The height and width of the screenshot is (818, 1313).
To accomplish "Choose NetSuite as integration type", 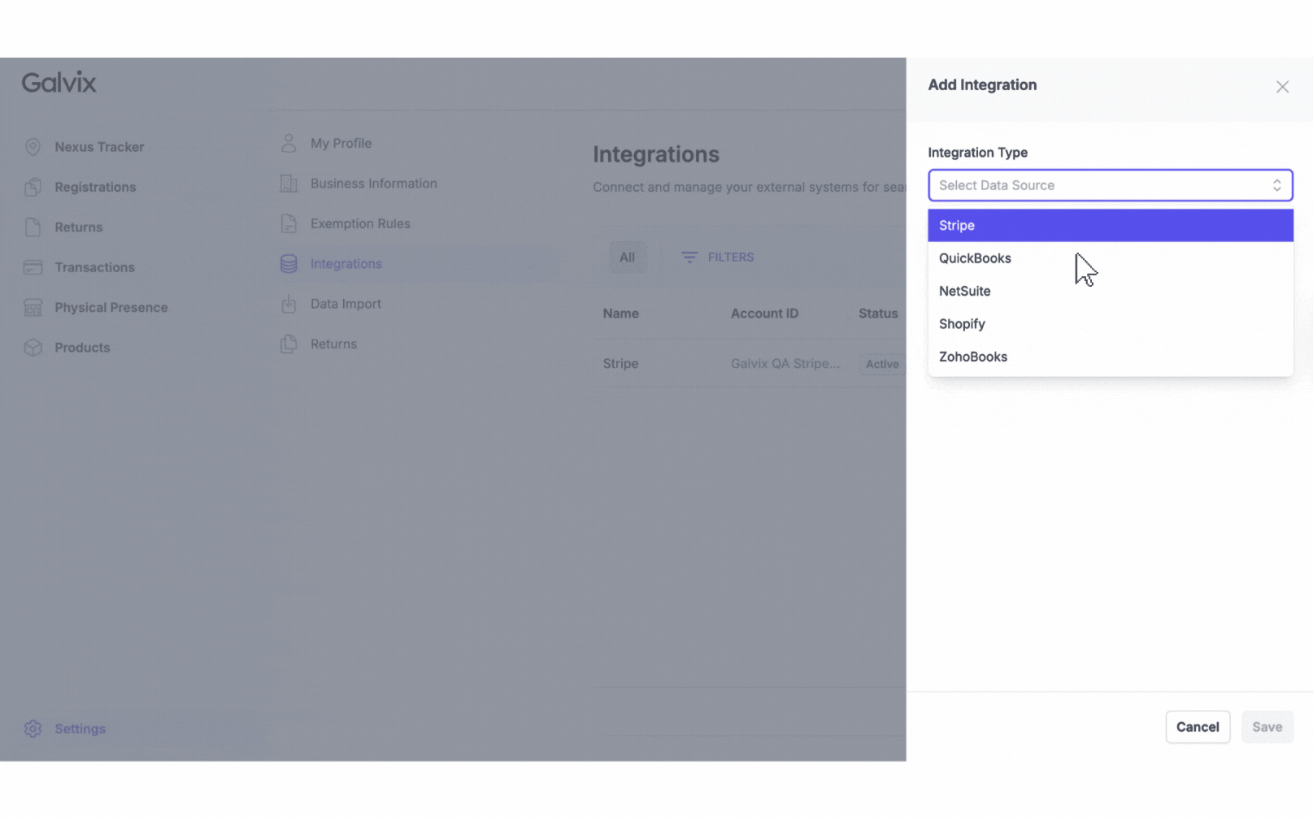I will [1110, 291].
